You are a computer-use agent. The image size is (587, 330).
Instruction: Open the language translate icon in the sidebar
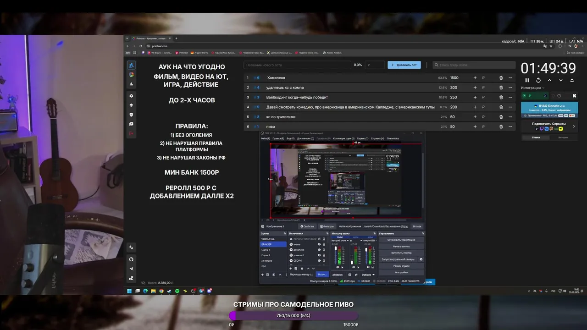pos(131,247)
